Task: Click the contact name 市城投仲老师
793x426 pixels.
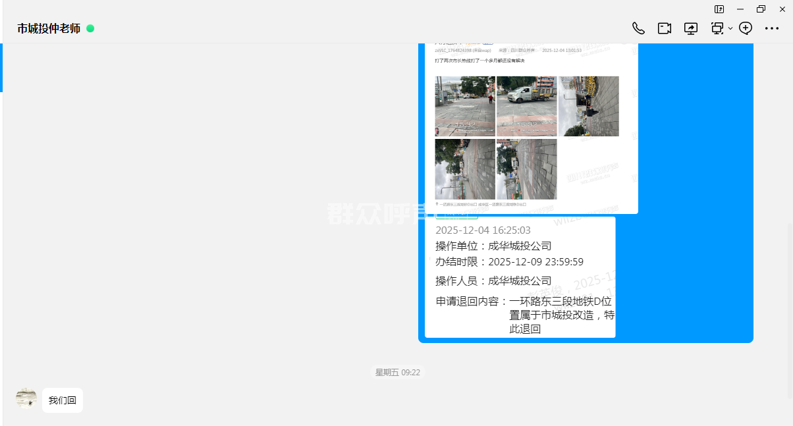Action: pyautogui.click(x=49, y=28)
